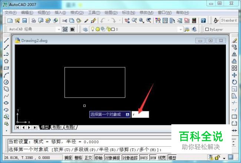Open the 文件(F) menu

click(10, 13)
